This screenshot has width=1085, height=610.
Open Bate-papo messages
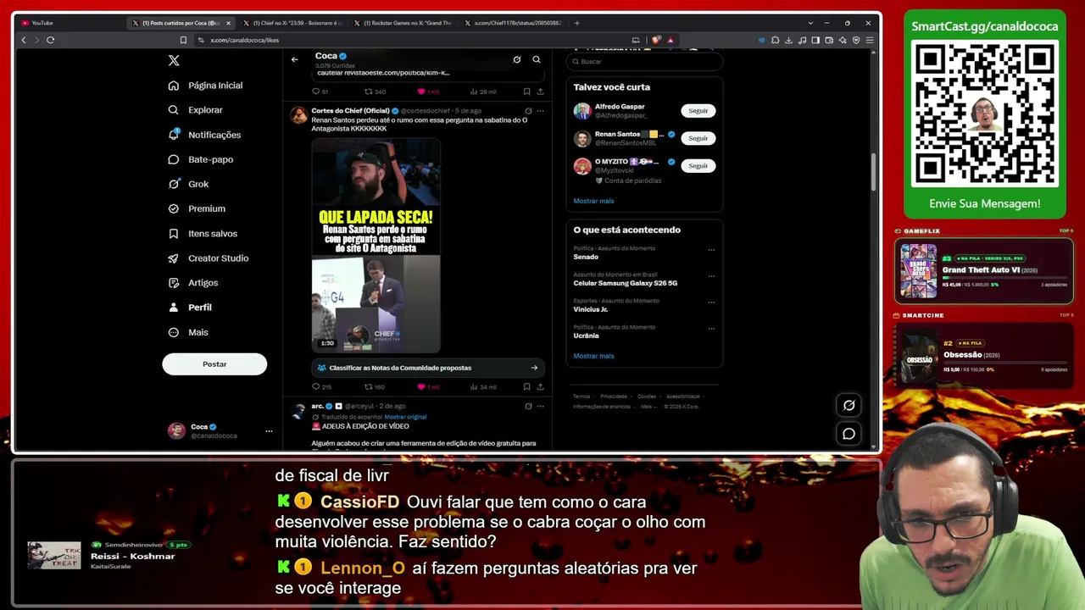pos(201,159)
